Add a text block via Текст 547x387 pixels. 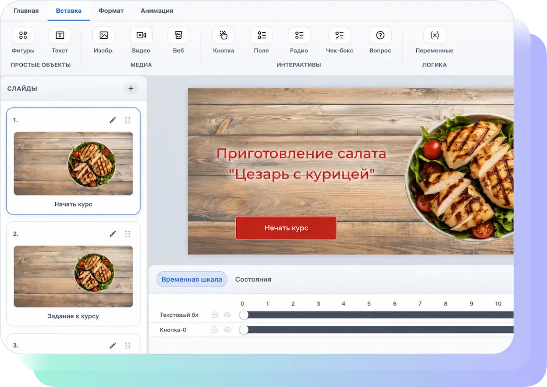[60, 35]
